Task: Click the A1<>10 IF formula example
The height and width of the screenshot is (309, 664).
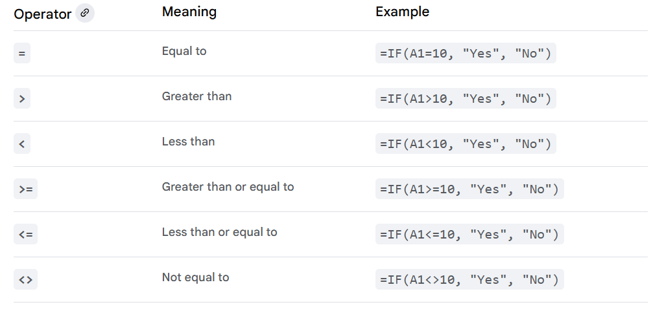Action: (x=469, y=280)
